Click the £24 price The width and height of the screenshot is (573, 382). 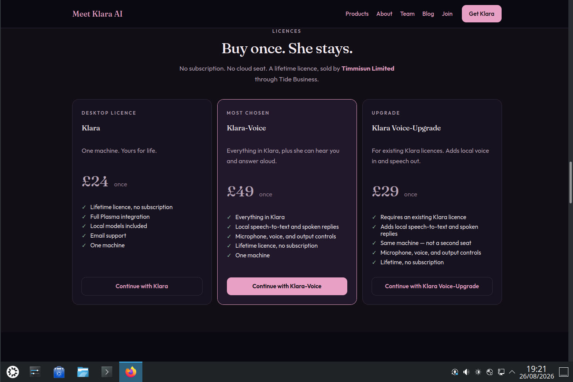tap(95, 181)
